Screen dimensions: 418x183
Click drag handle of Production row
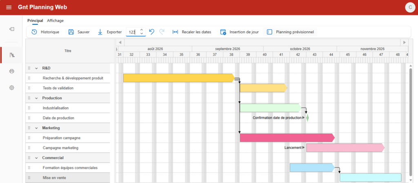[x=29, y=98]
